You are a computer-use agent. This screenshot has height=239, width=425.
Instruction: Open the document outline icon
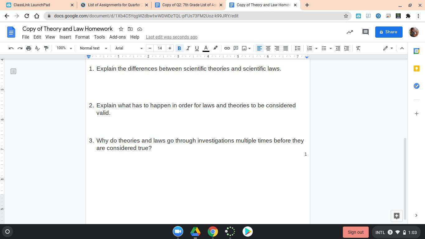point(13,71)
